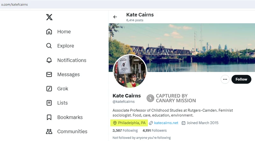Image resolution: width=255 pixels, height=141 pixels.
Task: Open the katecairns.net link
Action: pos(166,123)
